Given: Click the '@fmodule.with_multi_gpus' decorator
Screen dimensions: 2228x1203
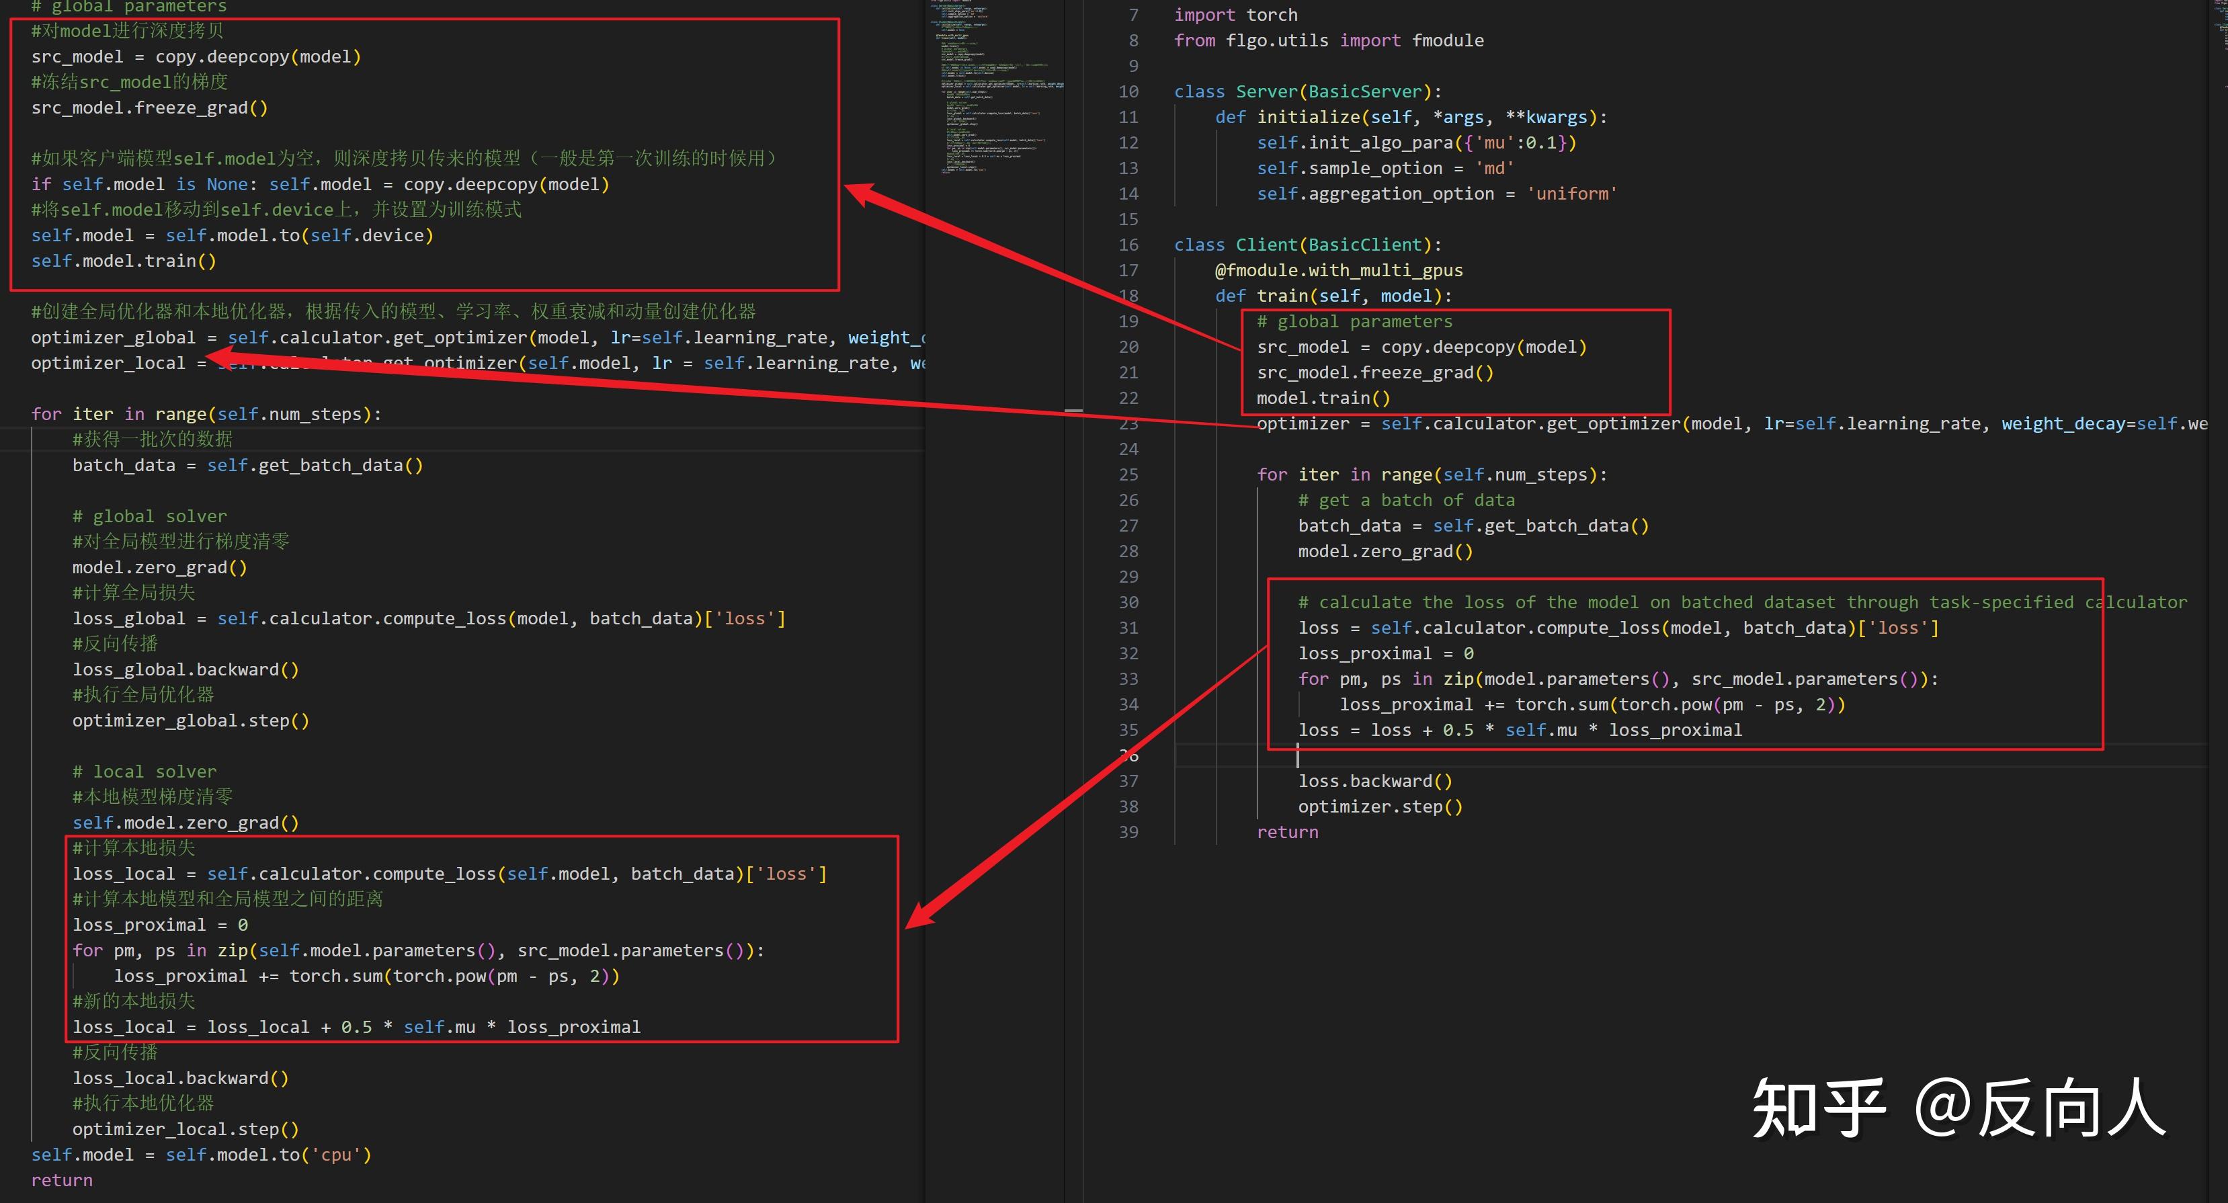Looking at the screenshot, I should (x=1338, y=269).
